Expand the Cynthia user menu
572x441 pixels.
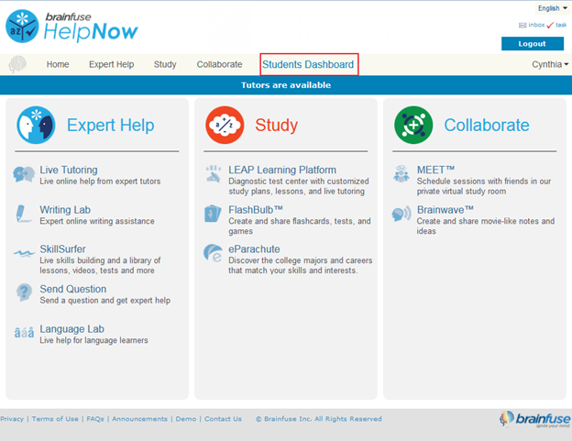coord(550,65)
